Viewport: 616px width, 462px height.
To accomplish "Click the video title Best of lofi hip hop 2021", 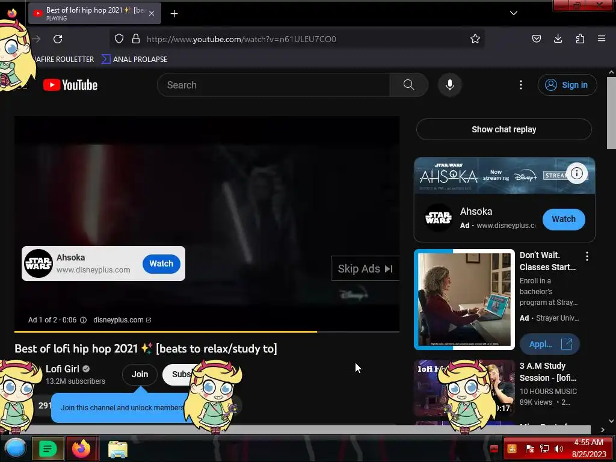I will pos(146,348).
